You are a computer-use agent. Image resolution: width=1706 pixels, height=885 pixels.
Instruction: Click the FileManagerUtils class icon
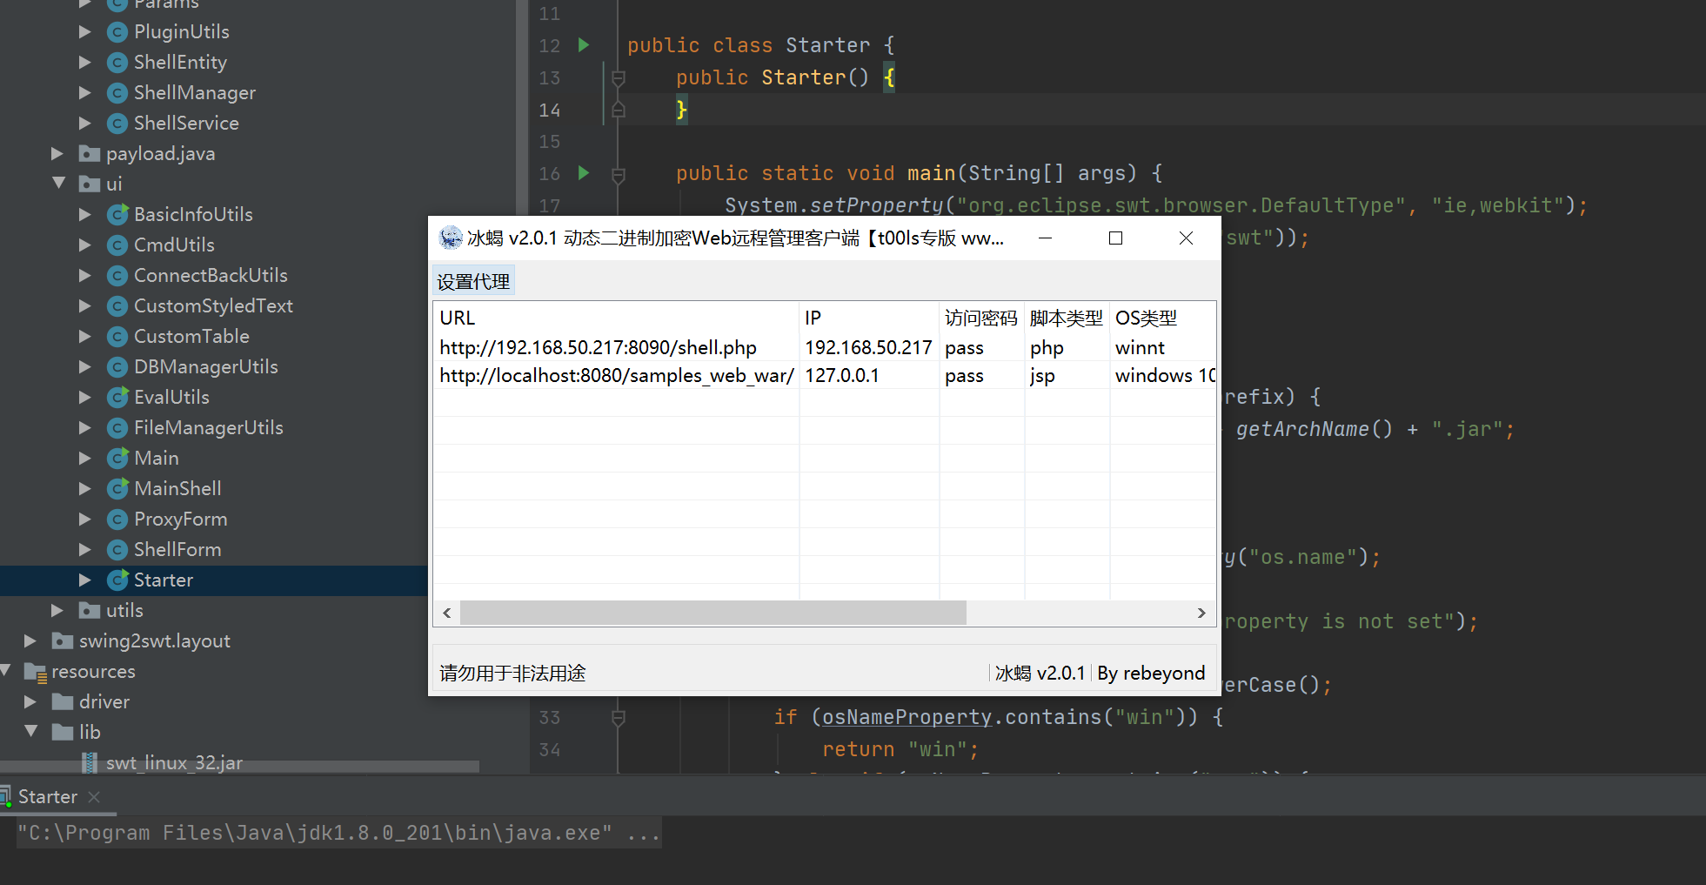tap(117, 428)
